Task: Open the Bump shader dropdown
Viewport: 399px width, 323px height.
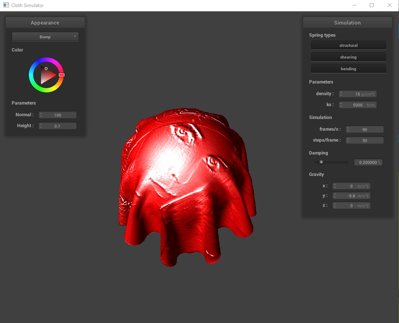Action: coord(45,37)
